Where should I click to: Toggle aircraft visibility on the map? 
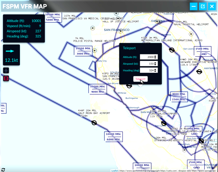[6, 70]
